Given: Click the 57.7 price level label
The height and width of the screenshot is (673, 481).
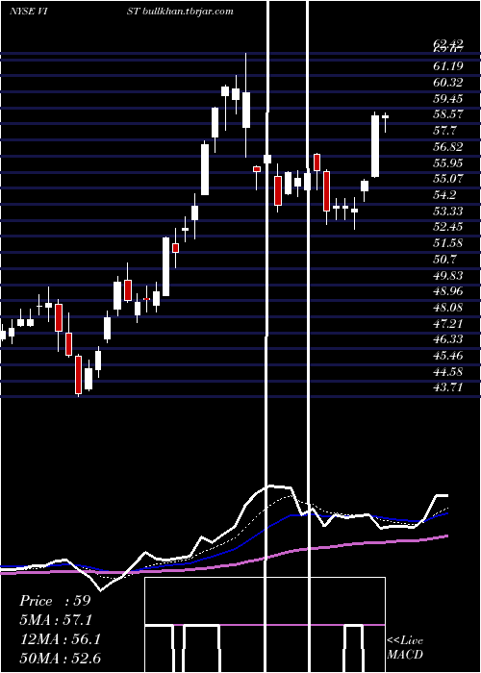Looking at the screenshot, I should [x=444, y=131].
